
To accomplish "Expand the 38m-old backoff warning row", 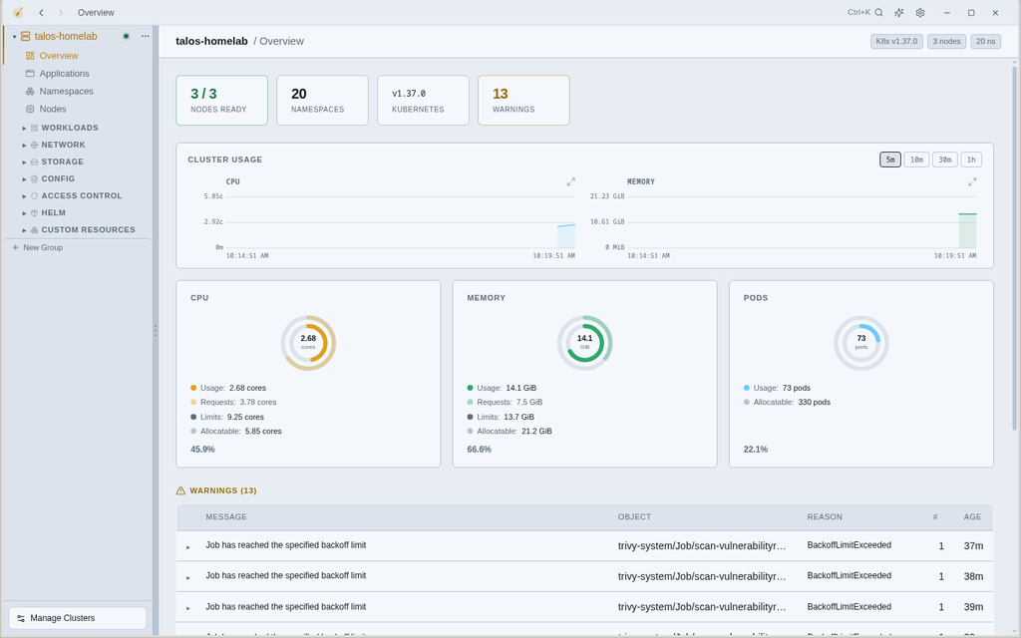I will [x=188, y=577].
